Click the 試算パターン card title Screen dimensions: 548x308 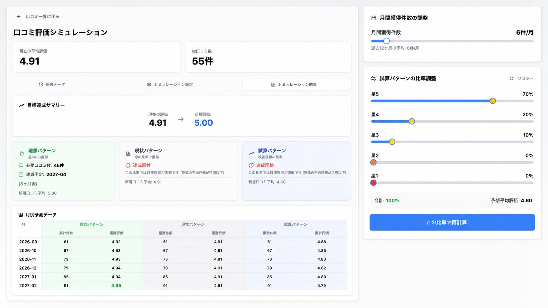point(272,151)
